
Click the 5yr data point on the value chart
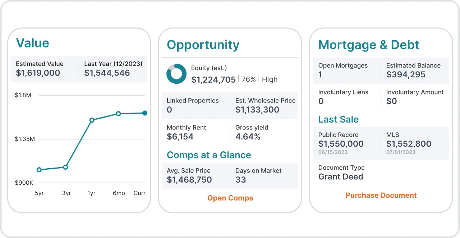click(39, 169)
